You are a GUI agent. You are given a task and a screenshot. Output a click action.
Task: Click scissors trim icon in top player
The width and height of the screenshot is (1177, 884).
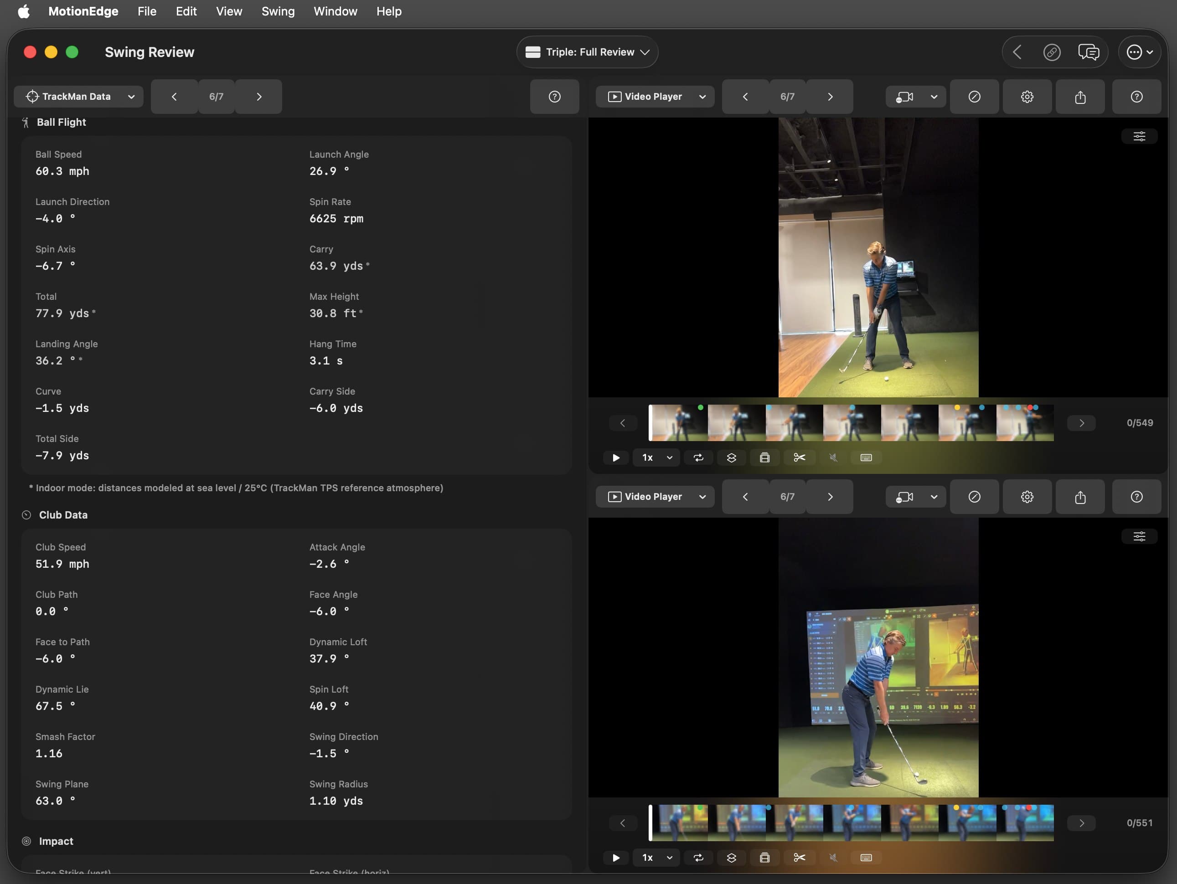click(x=799, y=457)
